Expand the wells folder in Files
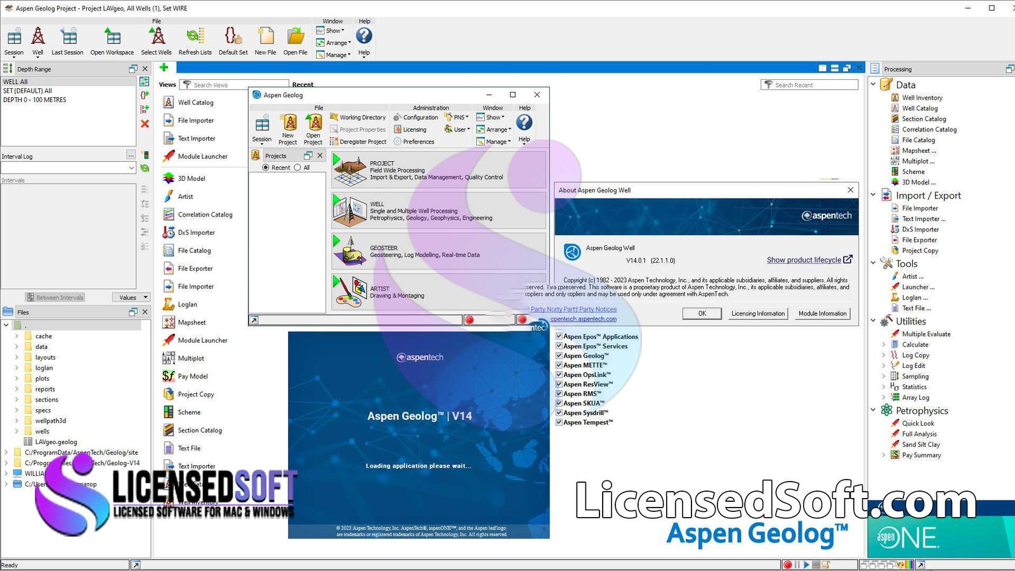This screenshot has height=571, width=1015. (16, 431)
